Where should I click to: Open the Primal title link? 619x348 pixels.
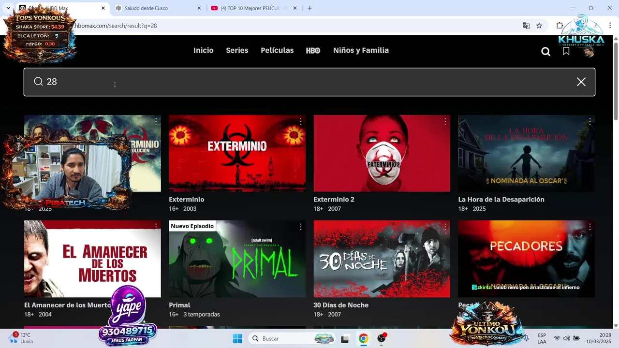tap(179, 305)
